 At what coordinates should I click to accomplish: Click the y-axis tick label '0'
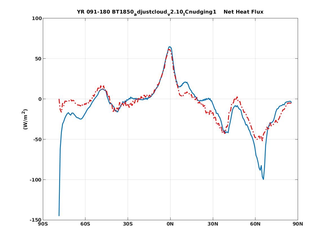[40, 99]
